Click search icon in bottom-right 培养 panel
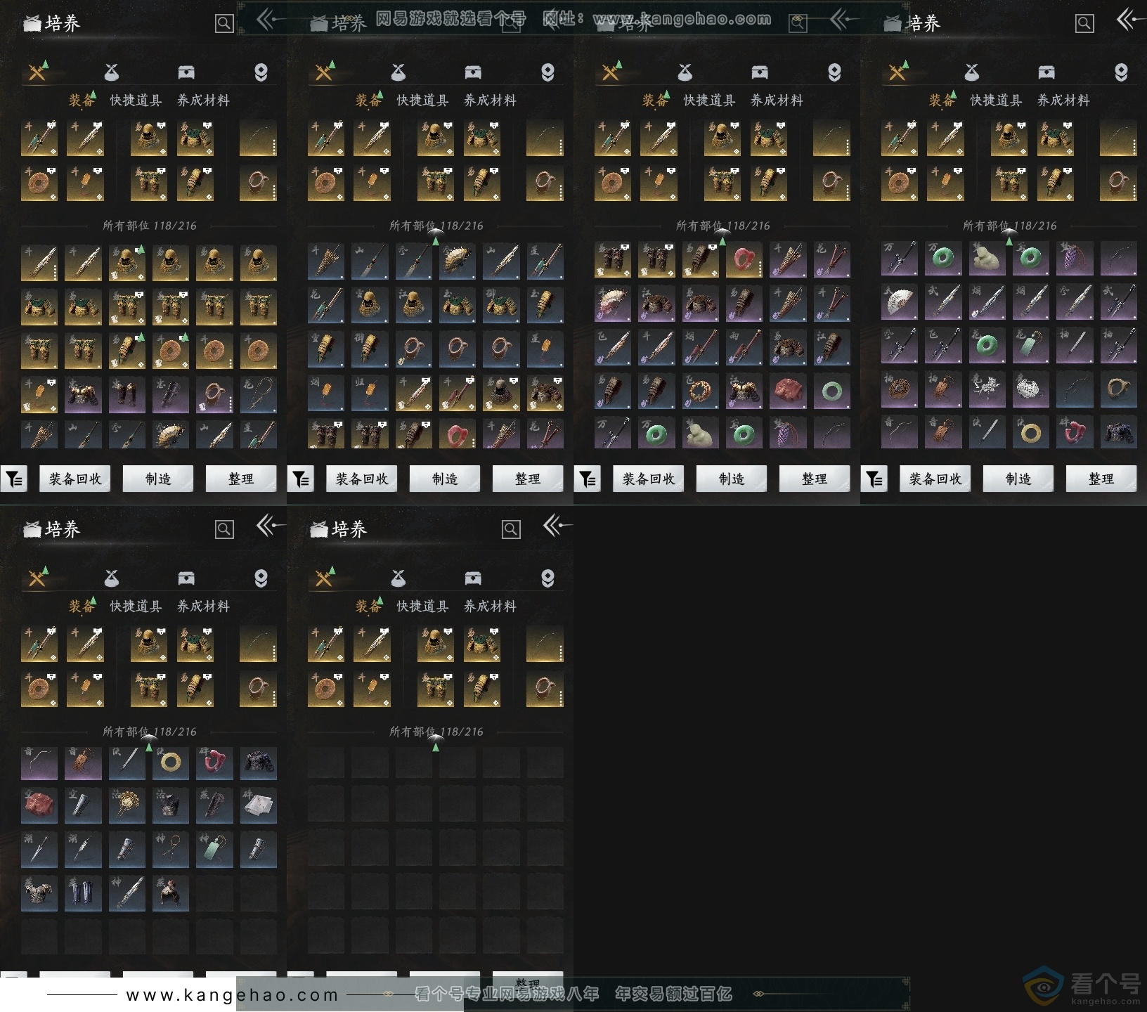1147x1012 pixels. tap(511, 529)
